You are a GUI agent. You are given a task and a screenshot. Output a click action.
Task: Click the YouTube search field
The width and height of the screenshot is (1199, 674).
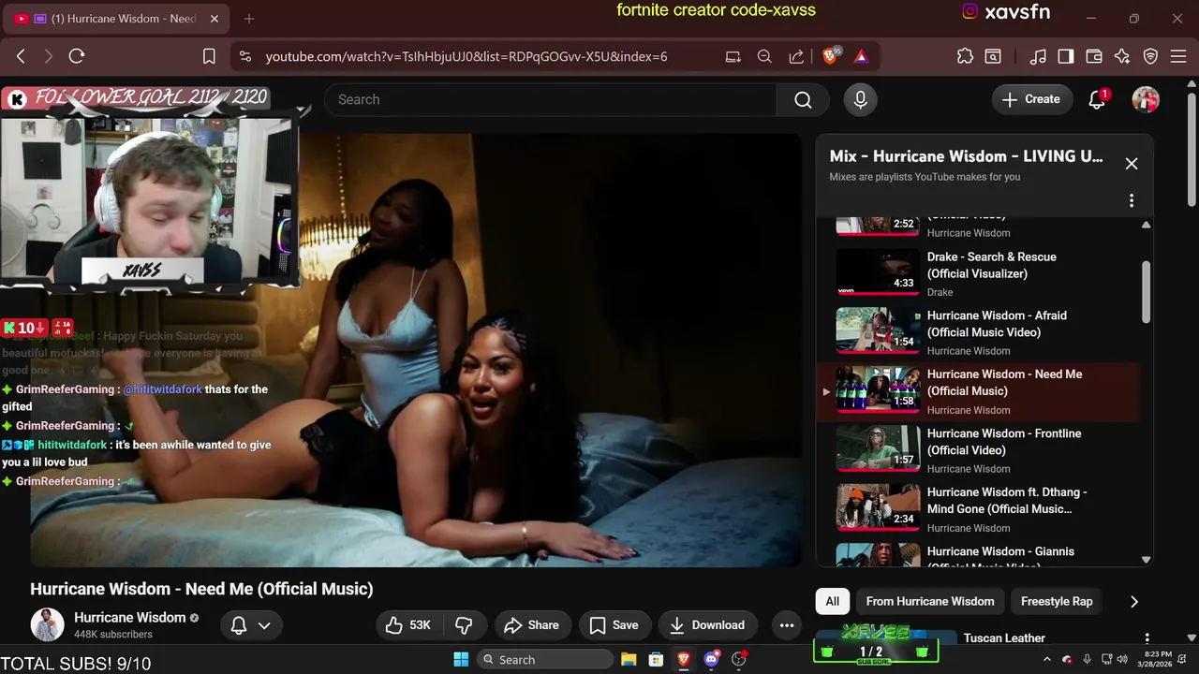coord(551,99)
